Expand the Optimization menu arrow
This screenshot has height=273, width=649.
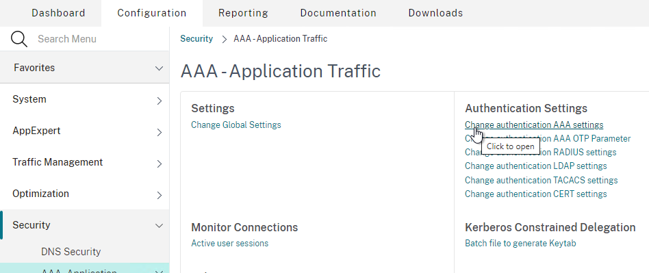[x=160, y=195]
